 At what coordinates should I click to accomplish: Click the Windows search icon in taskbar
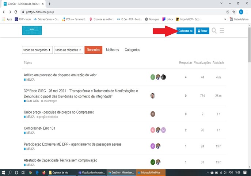click(10, 172)
